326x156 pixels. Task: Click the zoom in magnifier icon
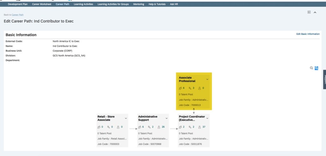pos(316,68)
